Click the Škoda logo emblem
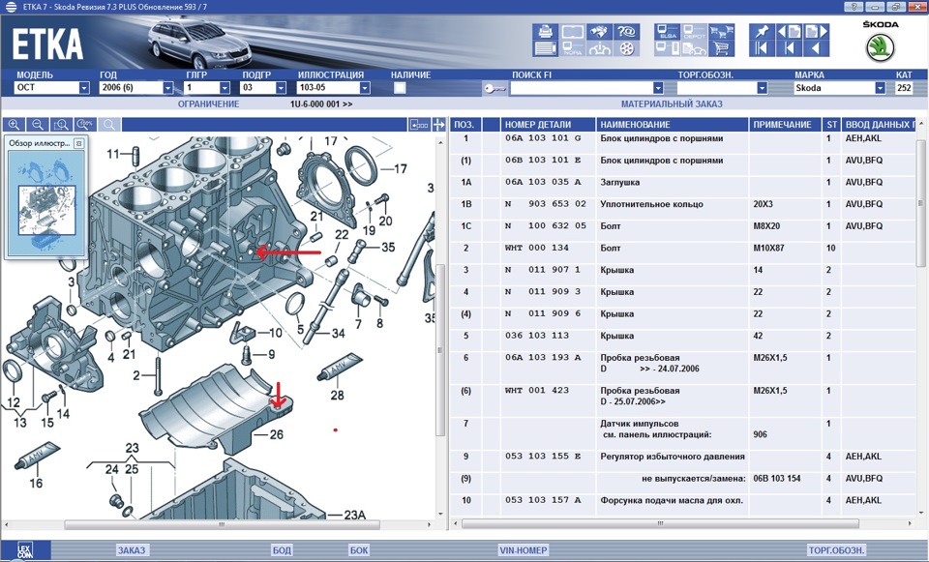 pos(880,47)
